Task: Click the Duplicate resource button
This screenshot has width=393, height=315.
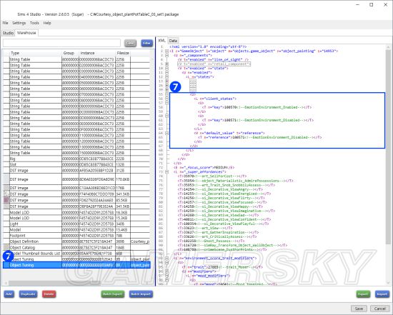Action: tap(28, 294)
